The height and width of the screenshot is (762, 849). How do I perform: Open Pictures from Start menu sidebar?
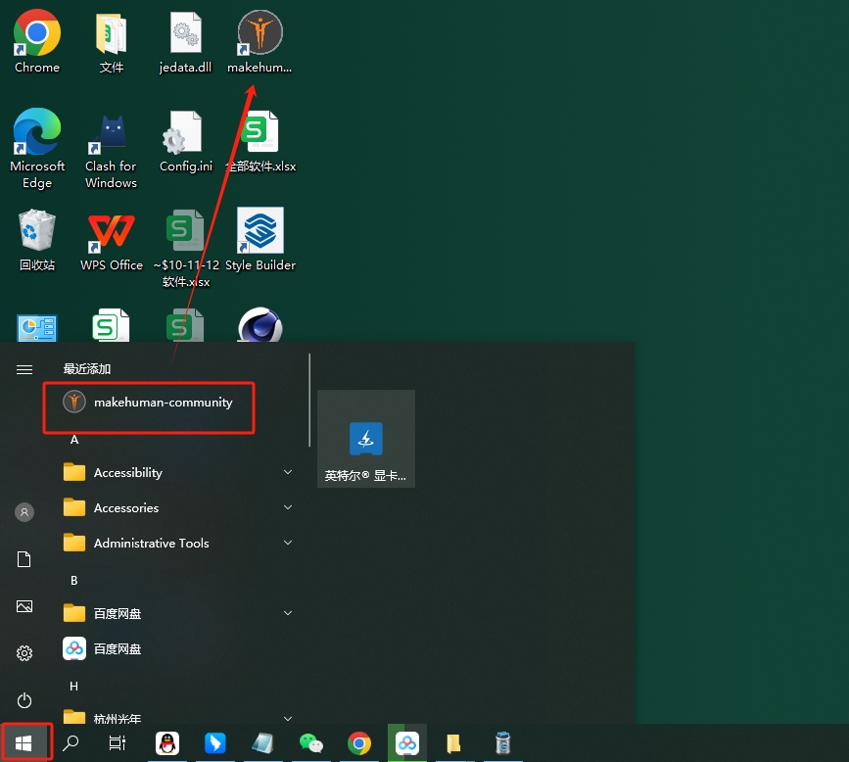pos(24,606)
